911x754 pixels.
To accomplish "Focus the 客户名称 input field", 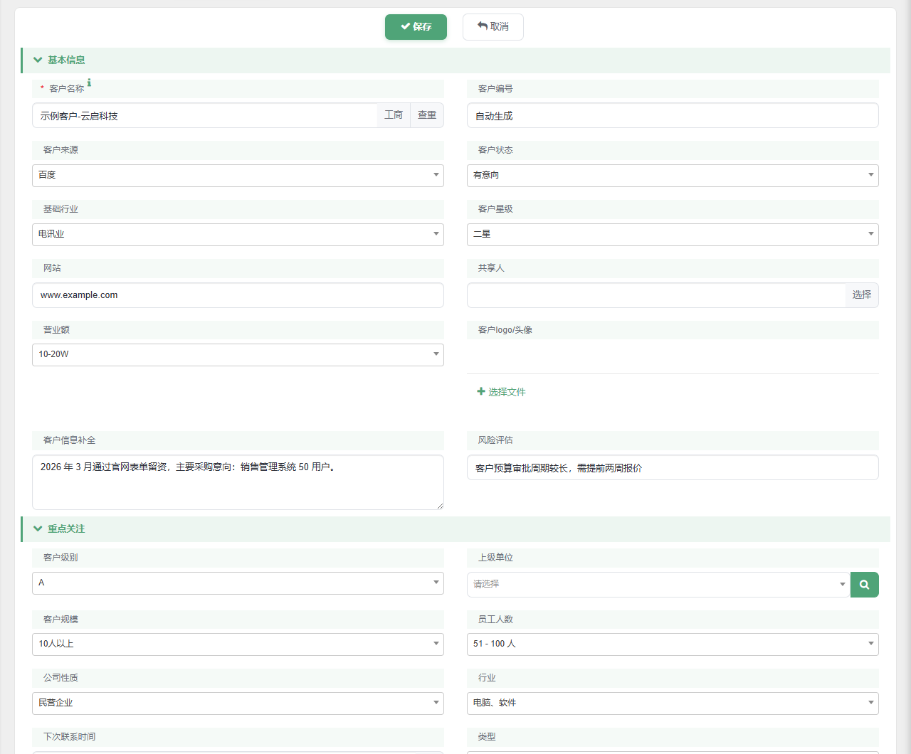I will point(205,116).
